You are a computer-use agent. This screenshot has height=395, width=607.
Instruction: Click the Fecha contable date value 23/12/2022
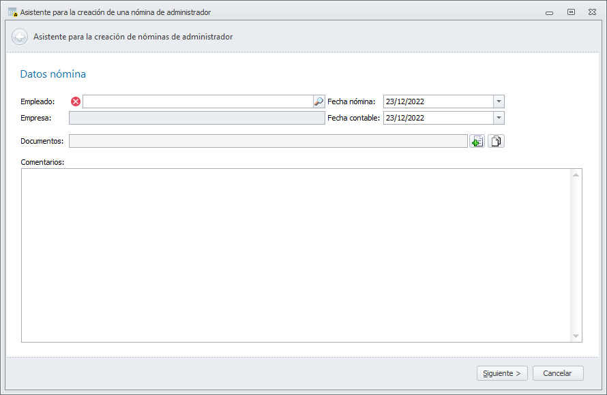(405, 118)
